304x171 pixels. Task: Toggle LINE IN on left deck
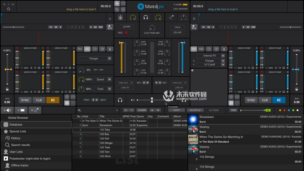[x=125, y=88]
